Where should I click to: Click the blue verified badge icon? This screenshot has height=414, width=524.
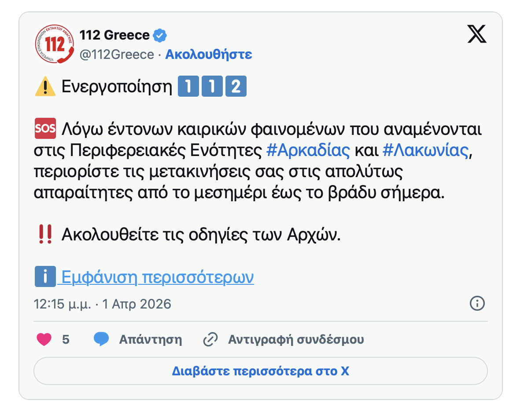pos(159,35)
